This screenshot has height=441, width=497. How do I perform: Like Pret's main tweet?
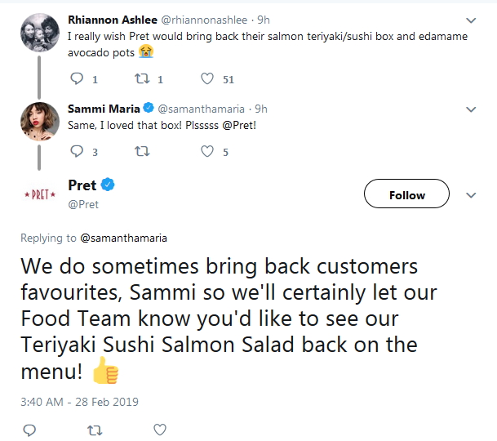(160, 429)
